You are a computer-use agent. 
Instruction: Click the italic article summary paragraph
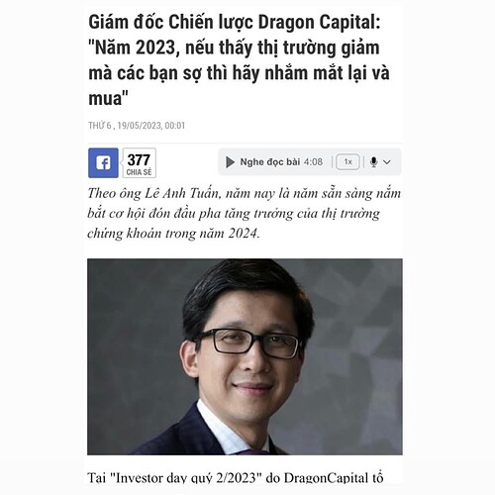point(245,213)
